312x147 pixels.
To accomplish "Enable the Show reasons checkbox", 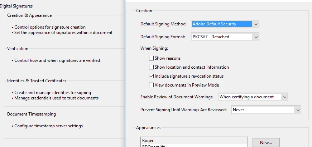I will coord(151,58).
